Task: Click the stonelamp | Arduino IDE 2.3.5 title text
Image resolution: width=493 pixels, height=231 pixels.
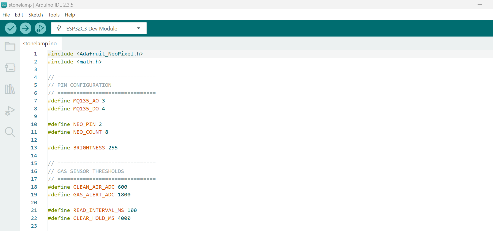Action: pos(41,5)
